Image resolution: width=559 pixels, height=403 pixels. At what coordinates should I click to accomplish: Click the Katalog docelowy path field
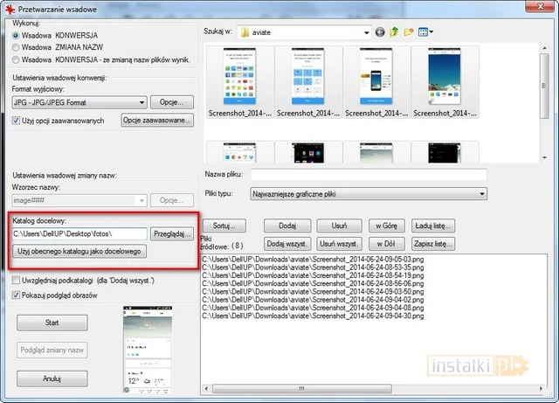coord(79,234)
